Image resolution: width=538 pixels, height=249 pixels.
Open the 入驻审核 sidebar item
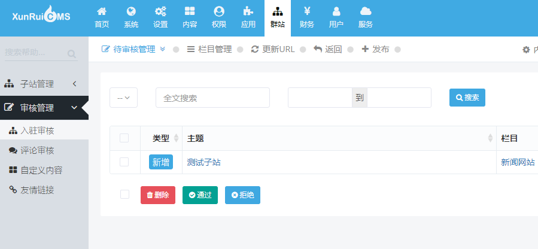coord(44,130)
